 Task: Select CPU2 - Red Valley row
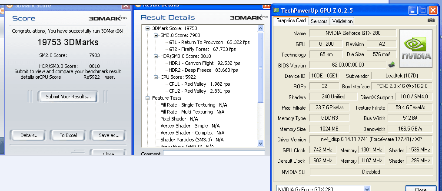[199, 91]
